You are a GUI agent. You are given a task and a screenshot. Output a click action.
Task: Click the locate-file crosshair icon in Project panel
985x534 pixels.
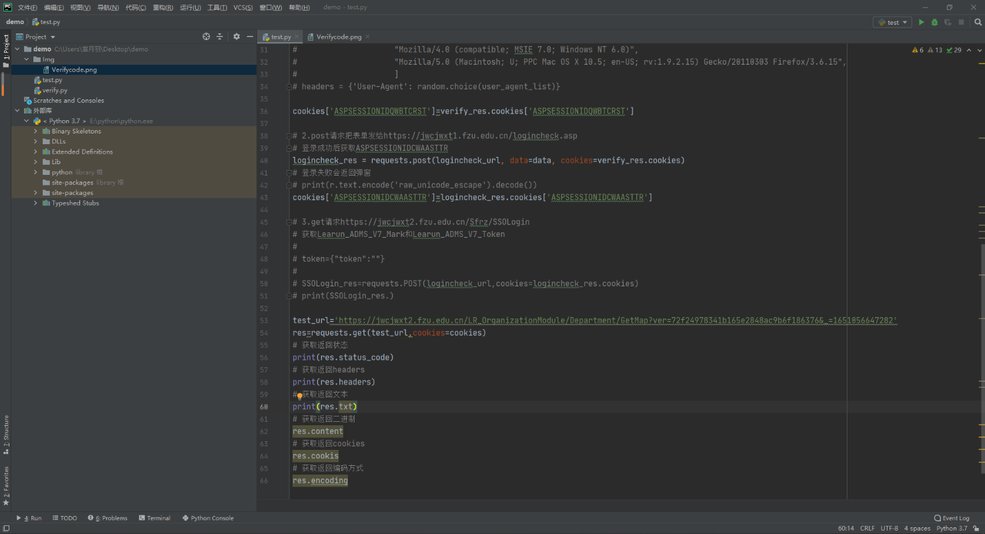(x=206, y=37)
